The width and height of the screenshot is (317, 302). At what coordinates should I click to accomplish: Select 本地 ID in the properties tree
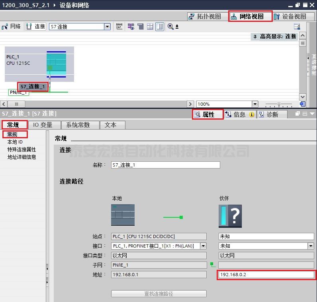coord(15,142)
